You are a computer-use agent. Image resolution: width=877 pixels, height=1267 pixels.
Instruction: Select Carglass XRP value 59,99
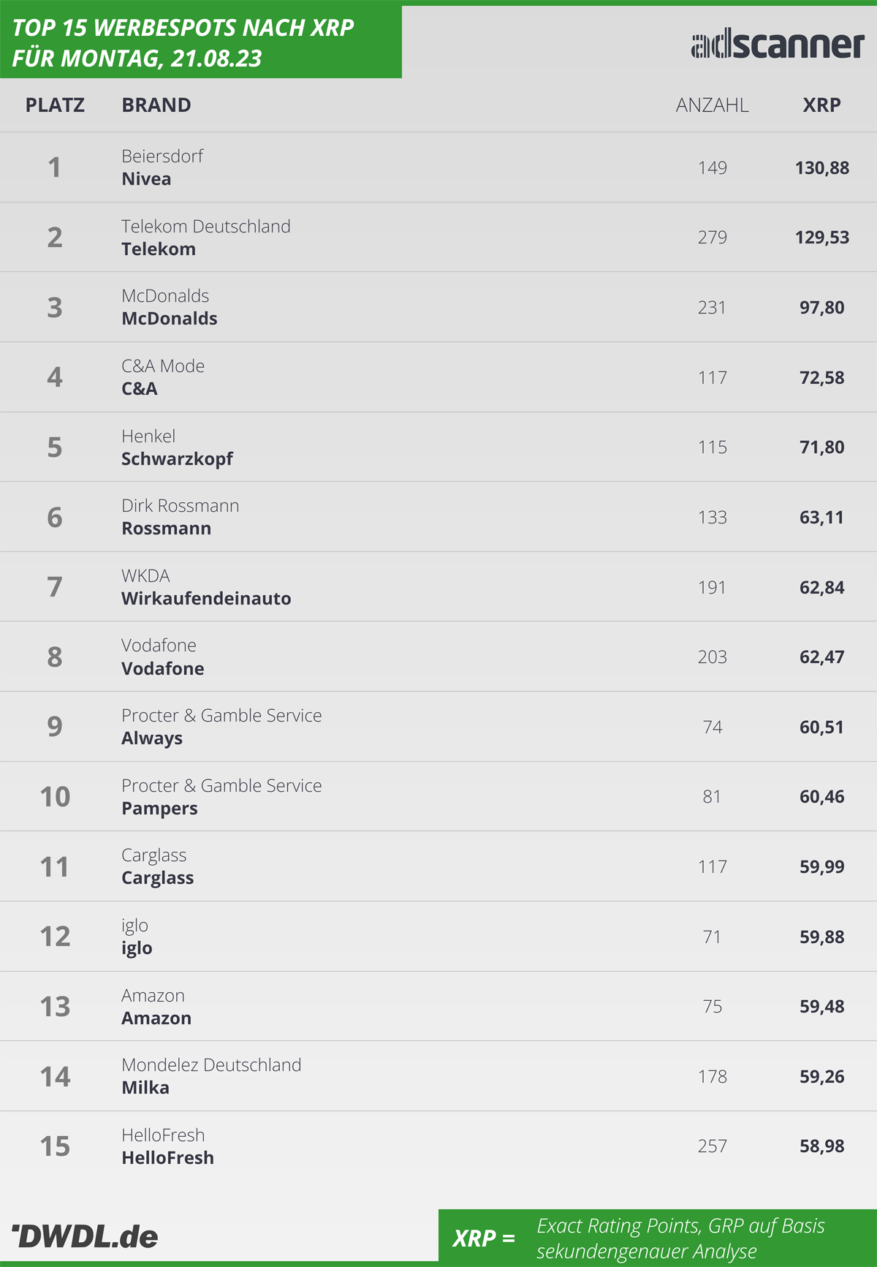tap(821, 867)
